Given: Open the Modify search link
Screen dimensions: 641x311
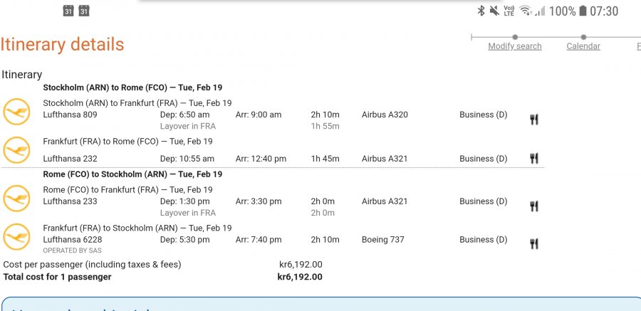Looking at the screenshot, I should tap(514, 46).
